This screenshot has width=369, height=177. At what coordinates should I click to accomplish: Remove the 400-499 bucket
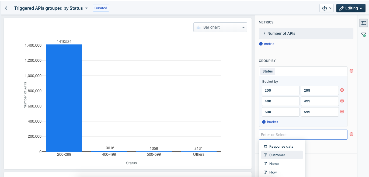tap(342, 101)
